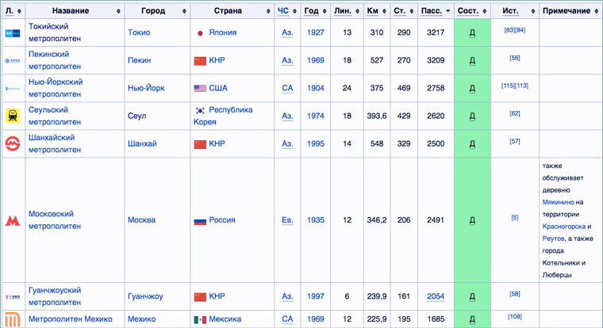Open the Россия country link
Image resolution: width=603 pixels, height=328 pixels.
coord(222,220)
